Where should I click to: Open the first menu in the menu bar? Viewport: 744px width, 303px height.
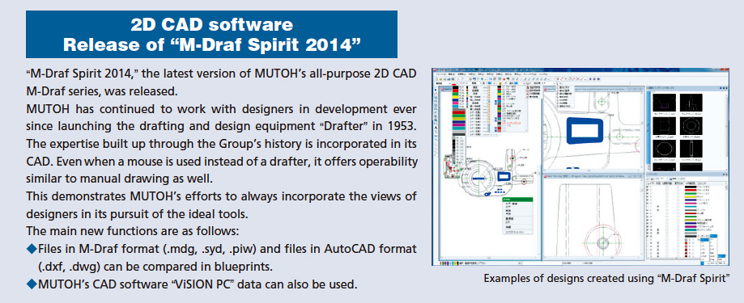[x=440, y=74]
